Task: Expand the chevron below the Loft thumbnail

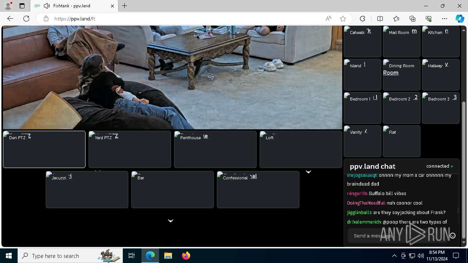Action: point(308,172)
